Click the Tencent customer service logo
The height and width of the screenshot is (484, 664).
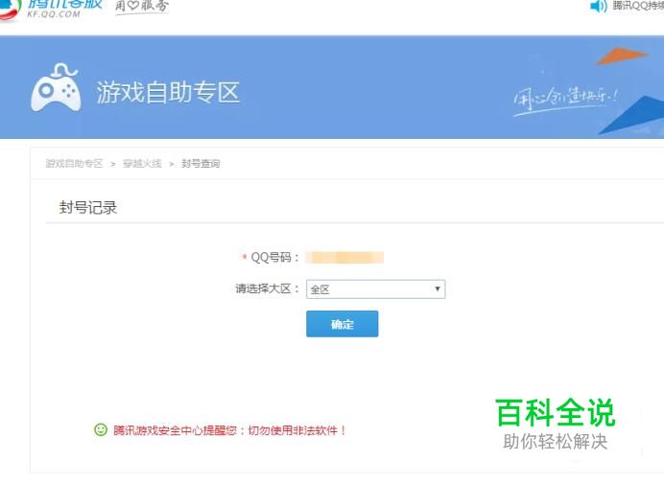pyautogui.click(x=51, y=9)
